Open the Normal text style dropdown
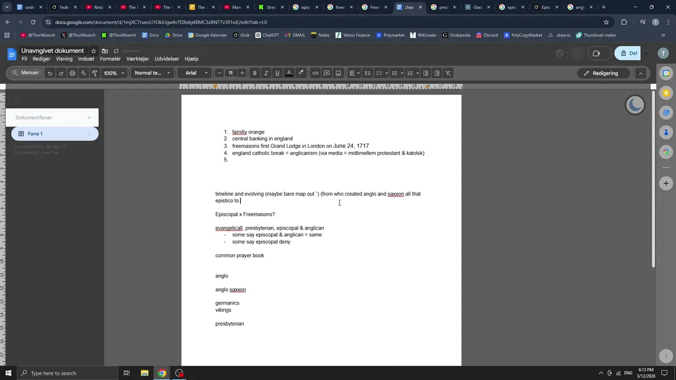The height and width of the screenshot is (380, 676). click(x=152, y=73)
